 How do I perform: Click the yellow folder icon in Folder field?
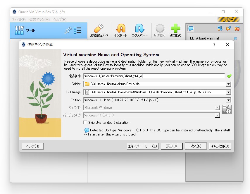coord(87,84)
